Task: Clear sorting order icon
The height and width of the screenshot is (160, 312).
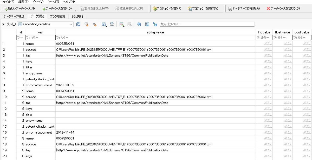Action: tap(95, 24)
